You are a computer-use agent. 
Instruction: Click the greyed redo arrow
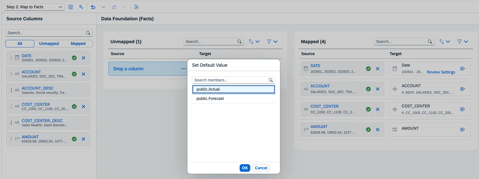click(114, 7)
